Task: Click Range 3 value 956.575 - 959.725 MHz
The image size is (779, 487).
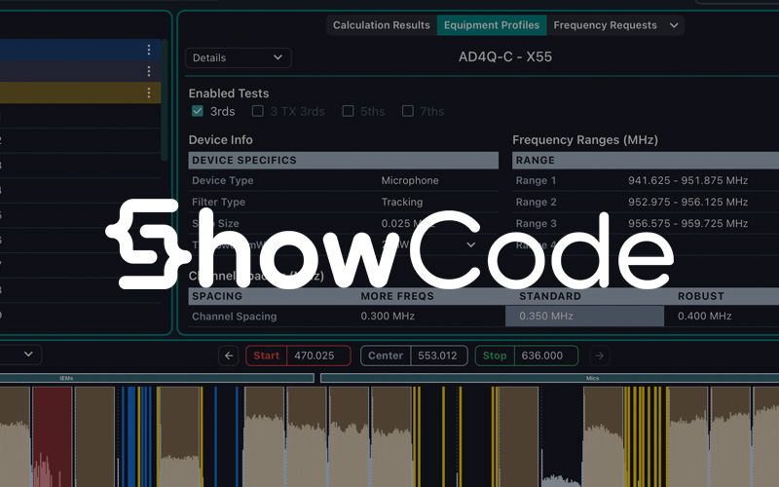Action: tap(687, 224)
